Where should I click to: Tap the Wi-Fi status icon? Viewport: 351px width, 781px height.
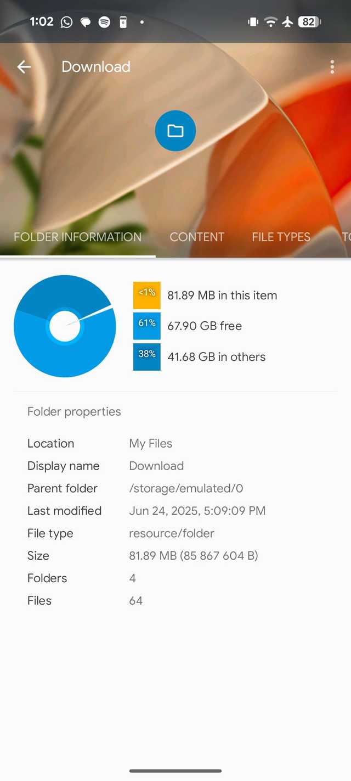[270, 22]
